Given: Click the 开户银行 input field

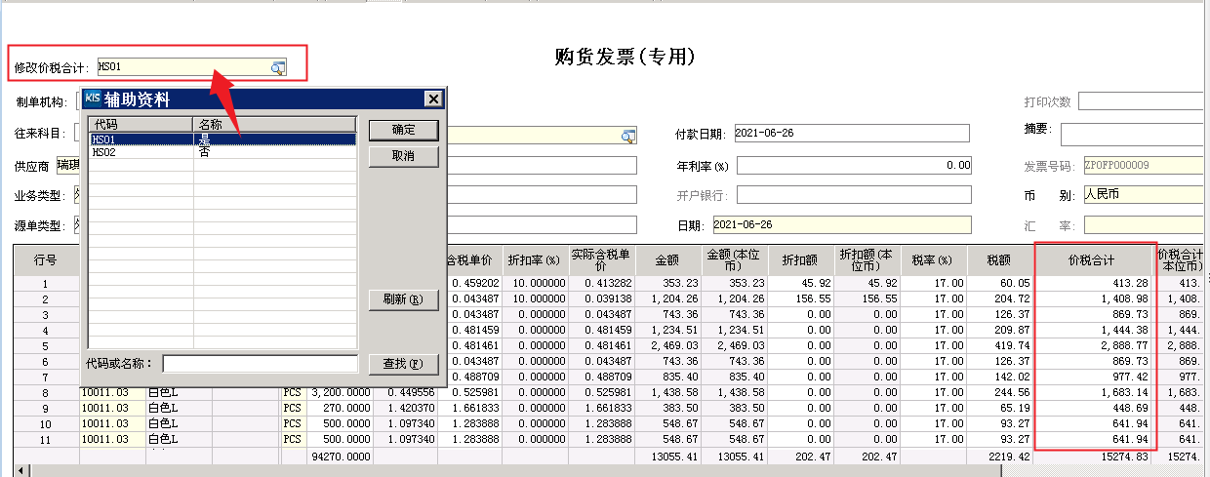Looking at the screenshot, I should (854, 195).
